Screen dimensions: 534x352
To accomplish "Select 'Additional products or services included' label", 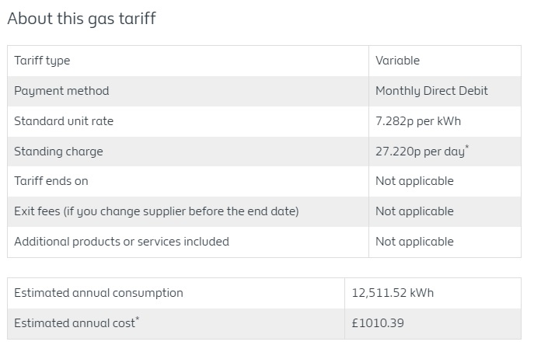I will pyautogui.click(x=121, y=242).
